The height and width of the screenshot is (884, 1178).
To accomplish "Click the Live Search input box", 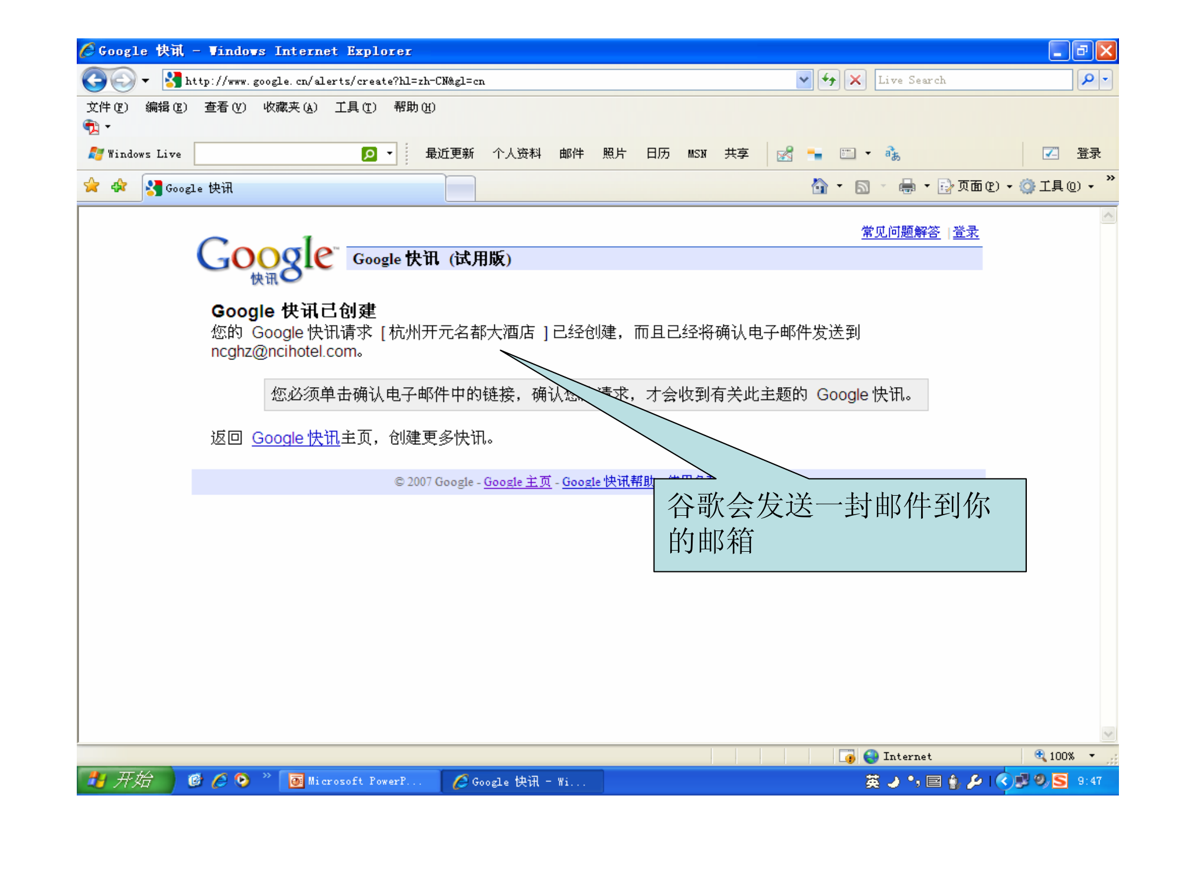I will (x=973, y=80).
